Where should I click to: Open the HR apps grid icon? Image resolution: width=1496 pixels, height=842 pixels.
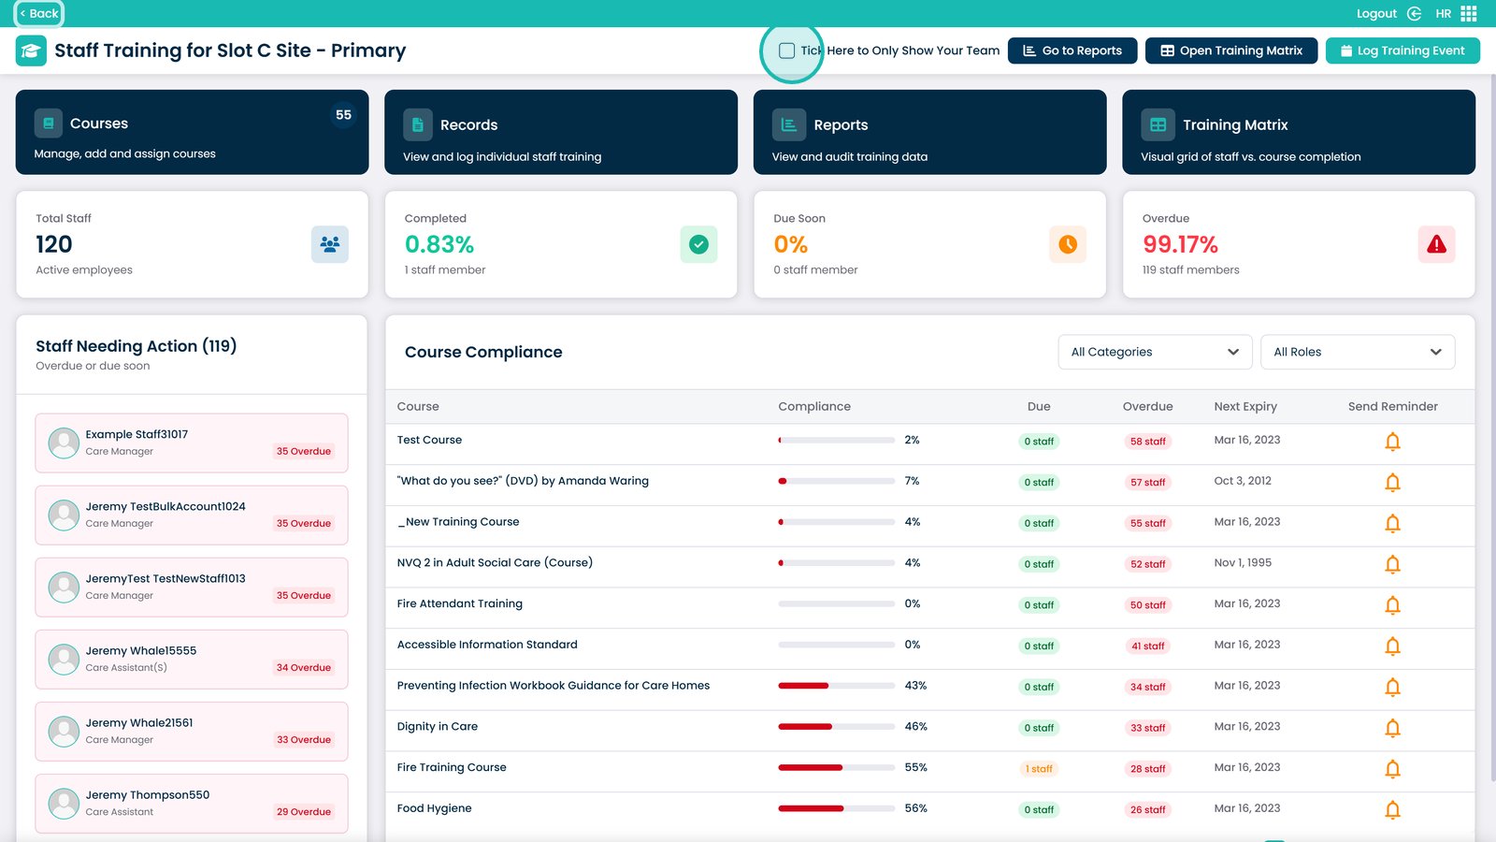1469,14
